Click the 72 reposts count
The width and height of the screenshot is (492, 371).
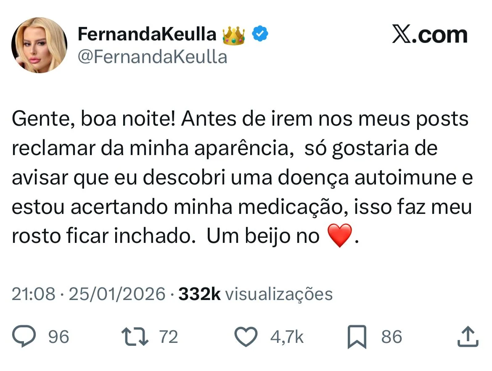click(169, 337)
